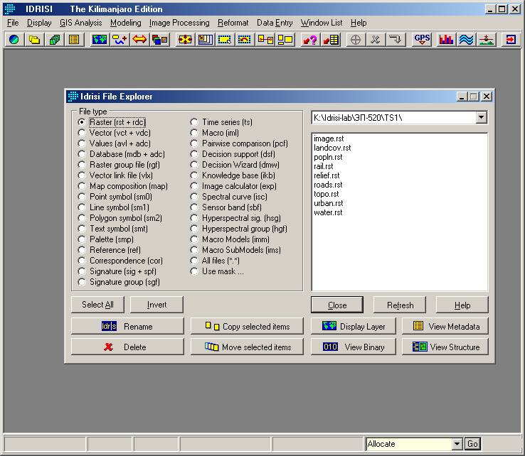
Task: Click the globe display launcher icon
Action: tap(14, 40)
